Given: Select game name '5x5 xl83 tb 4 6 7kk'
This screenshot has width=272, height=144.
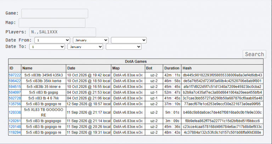Looking at the screenshot, I should click(44, 98).
